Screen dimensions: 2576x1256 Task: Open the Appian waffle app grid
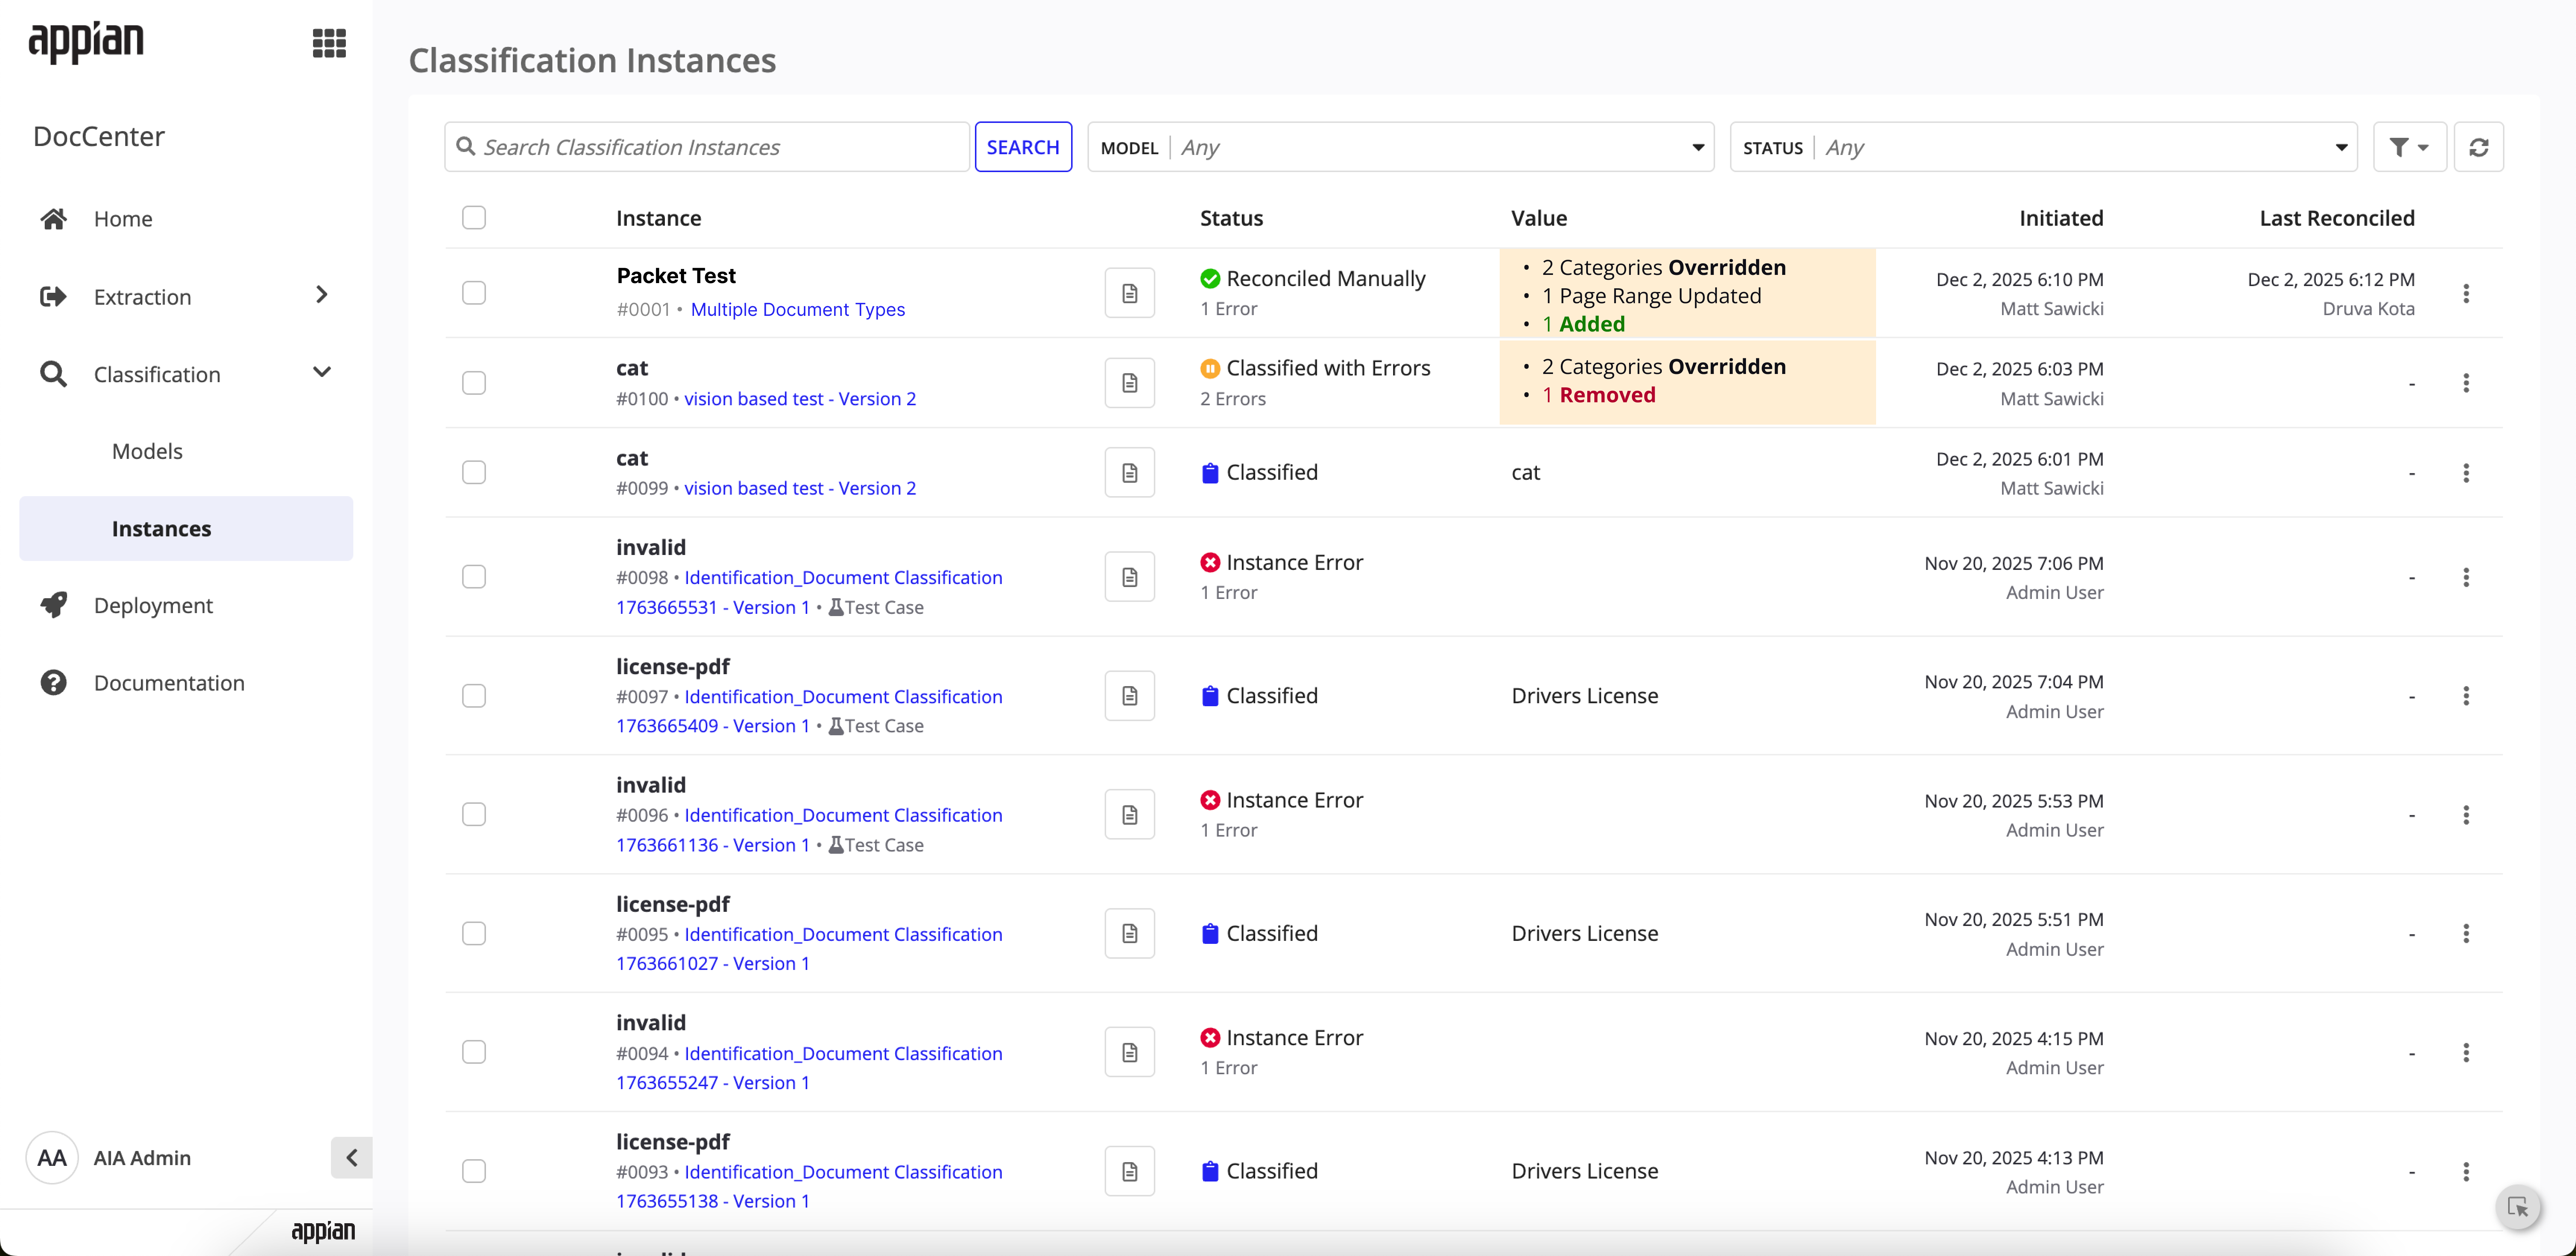tap(329, 43)
